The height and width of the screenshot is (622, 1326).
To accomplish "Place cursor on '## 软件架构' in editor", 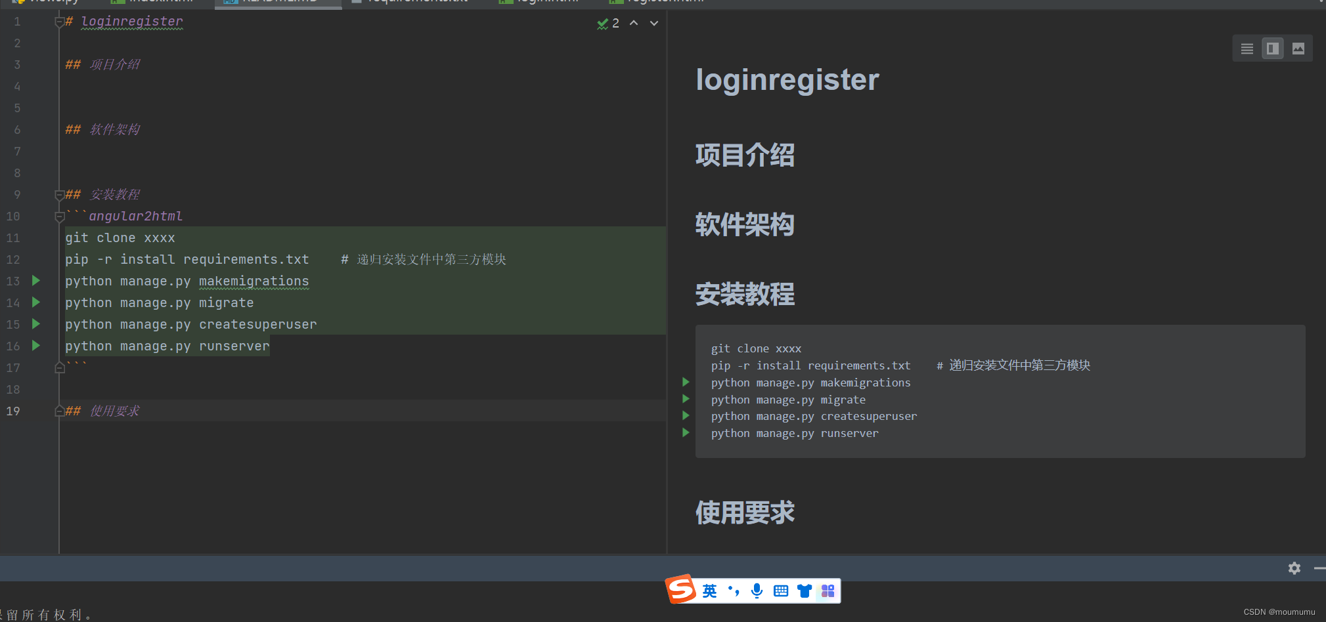I will click(102, 129).
